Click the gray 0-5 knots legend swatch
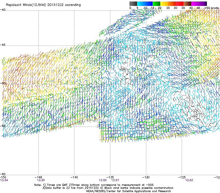This screenshot has height=193, width=220. click(133, 4)
